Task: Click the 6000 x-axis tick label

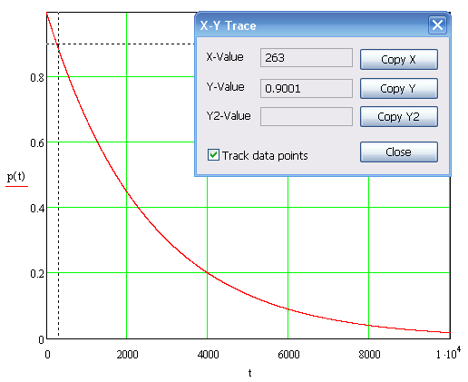Action: [288, 354]
